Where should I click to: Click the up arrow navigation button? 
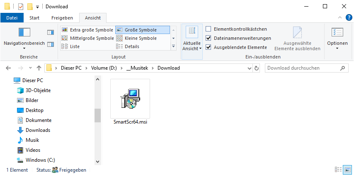[39, 68]
